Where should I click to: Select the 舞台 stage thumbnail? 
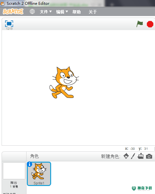pos(14,171)
